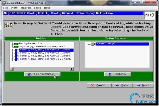Viewport: 159px width, 106px height.
Task: Maximize the KVM Console window
Action: point(142,2)
